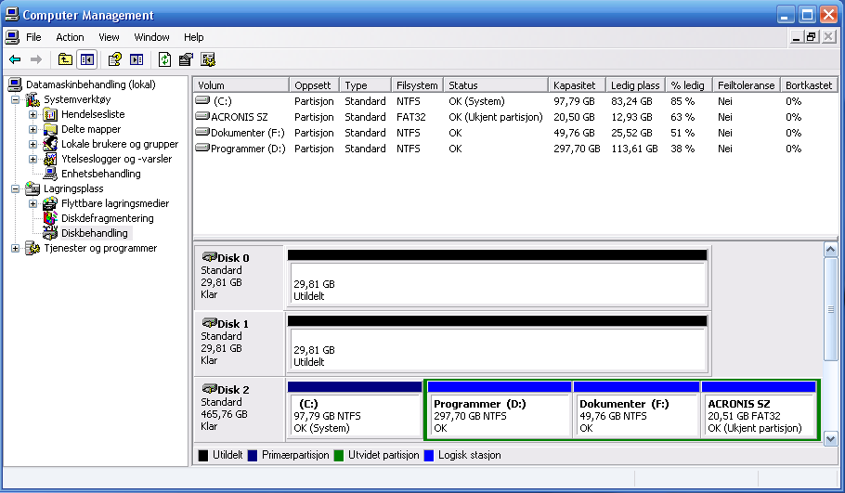Viewport: 845px width, 493px height.
Task: Select Enhetsbehandling icon in tree
Action: coord(50,174)
